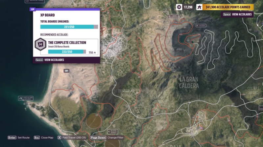The image size is (263, 147).
Task: Click the XP BOARD heading
Action: point(47,15)
